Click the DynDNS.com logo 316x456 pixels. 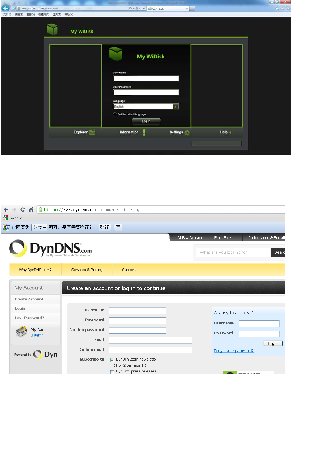click(x=51, y=248)
